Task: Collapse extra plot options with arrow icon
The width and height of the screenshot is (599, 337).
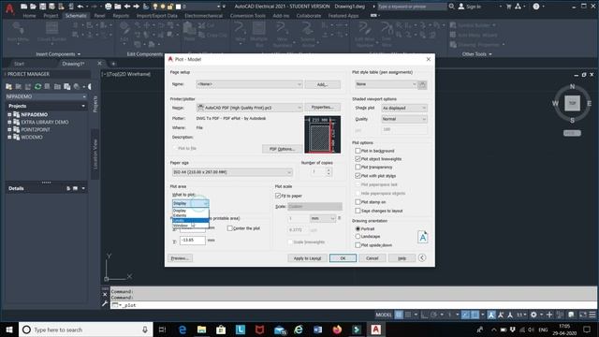Action: [422, 258]
